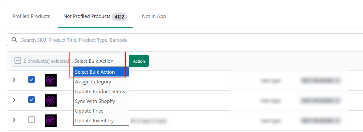Click the third product's purple circular thumbnail
Image resolution: width=363 pixels, height=132 pixels.
click(50, 120)
